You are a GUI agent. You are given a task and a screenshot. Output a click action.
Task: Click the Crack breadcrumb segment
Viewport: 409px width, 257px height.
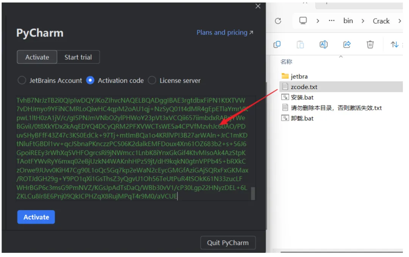[x=381, y=21]
